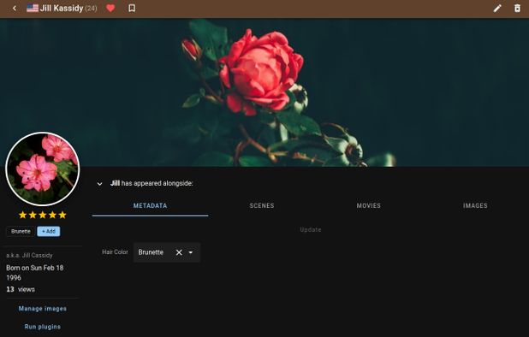Set rating with the first star

click(x=22, y=215)
